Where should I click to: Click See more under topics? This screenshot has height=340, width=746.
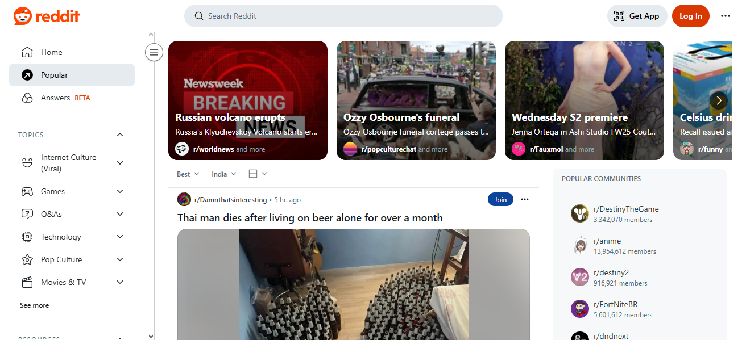(35, 305)
